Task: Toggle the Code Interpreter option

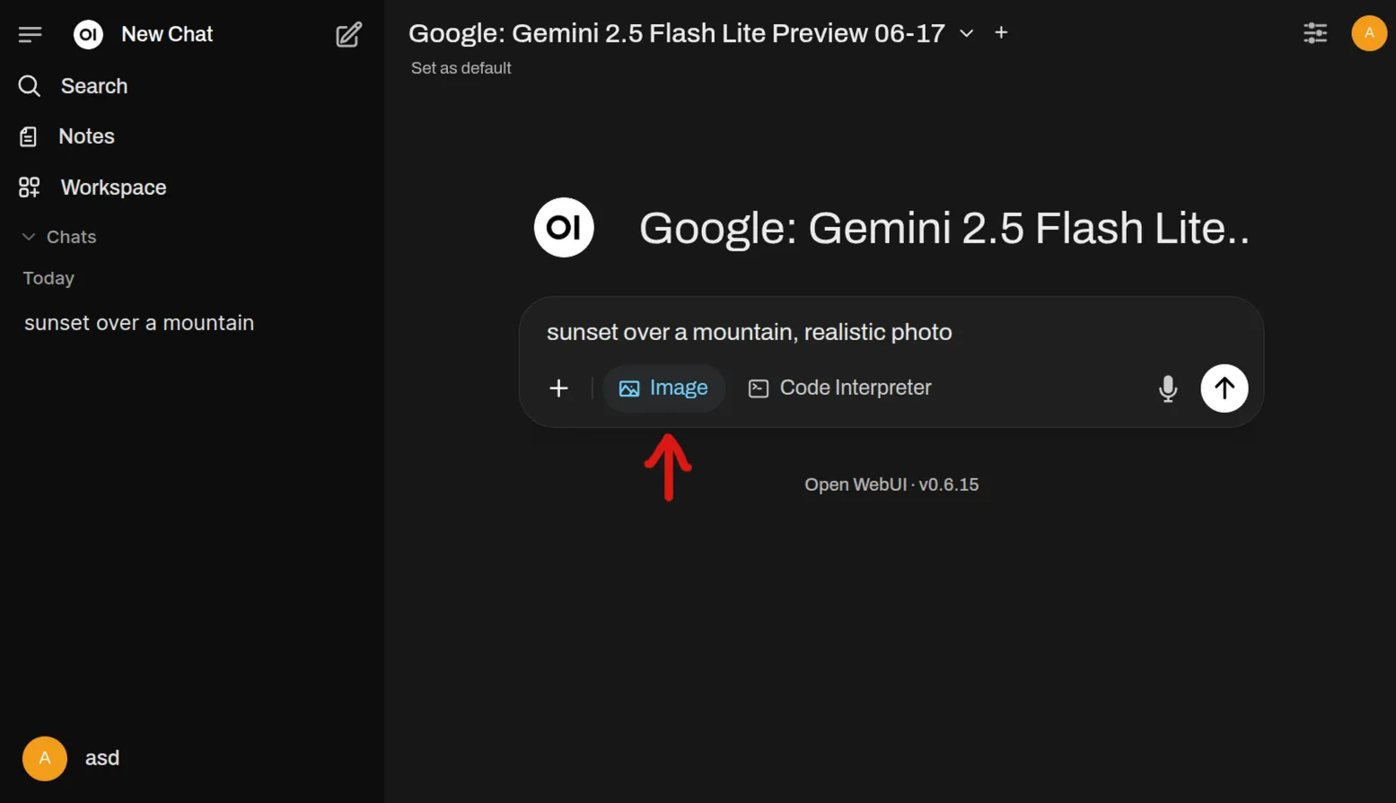Action: pyautogui.click(x=840, y=388)
